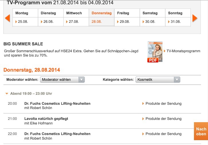The height and width of the screenshot is (145, 208).
Task: Open the Mittwoch 27.08. tab
Action: (x=76, y=17)
